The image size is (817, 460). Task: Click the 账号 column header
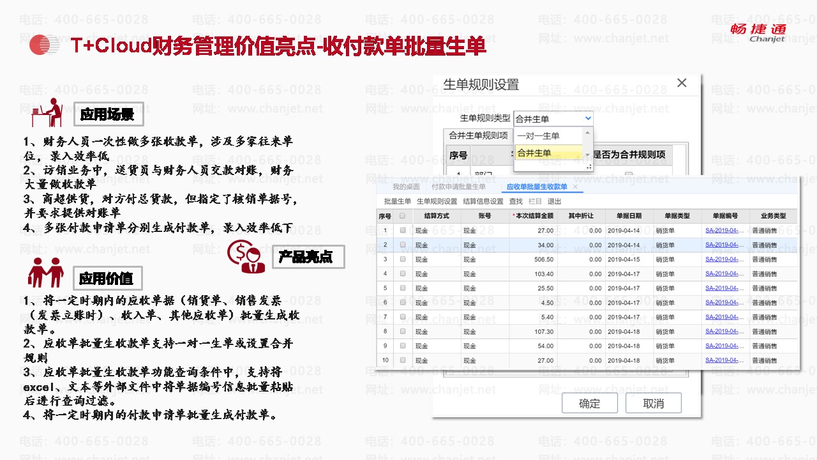tap(485, 216)
